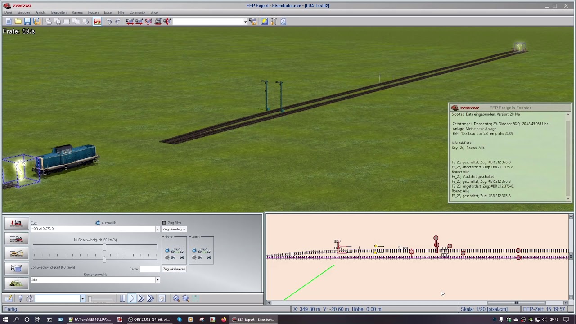Screen dimensions: 576x324
Task: Open the camera button in the side panel
Action: (16, 268)
